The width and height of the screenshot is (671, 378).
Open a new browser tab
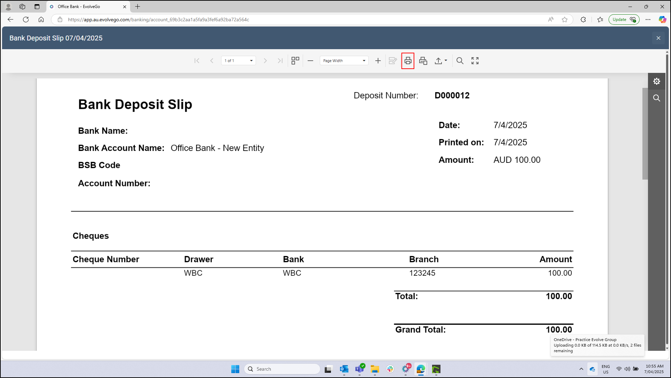138,7
